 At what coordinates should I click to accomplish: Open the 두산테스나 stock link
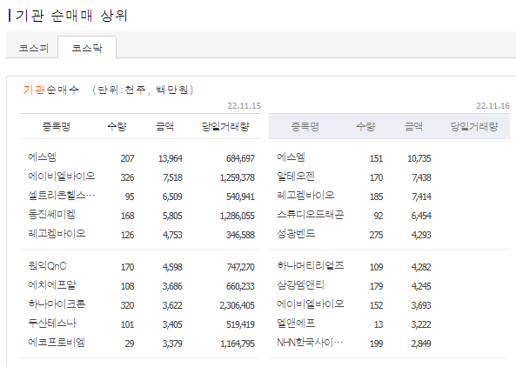click(x=52, y=323)
